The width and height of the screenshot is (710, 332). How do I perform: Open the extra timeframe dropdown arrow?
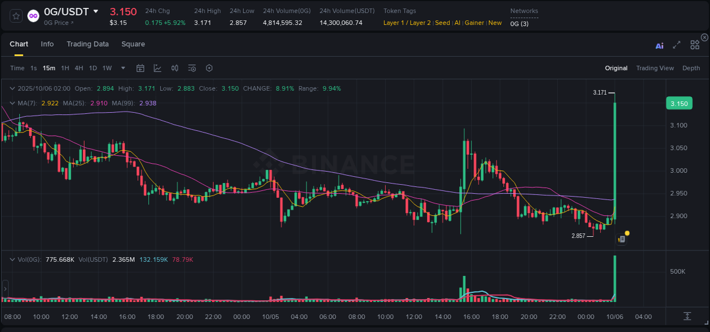[x=122, y=68]
